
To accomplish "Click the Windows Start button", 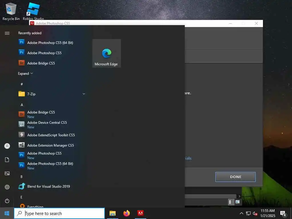I will click(x=7, y=213).
